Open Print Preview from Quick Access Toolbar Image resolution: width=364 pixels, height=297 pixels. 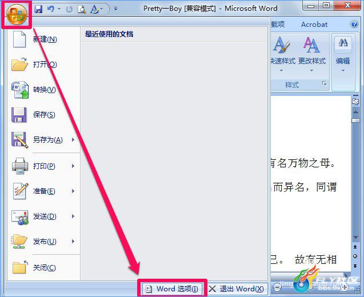pyautogui.click(x=82, y=9)
